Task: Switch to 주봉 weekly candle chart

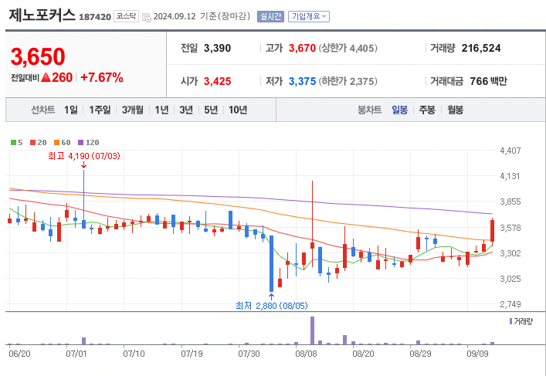Action: click(427, 110)
